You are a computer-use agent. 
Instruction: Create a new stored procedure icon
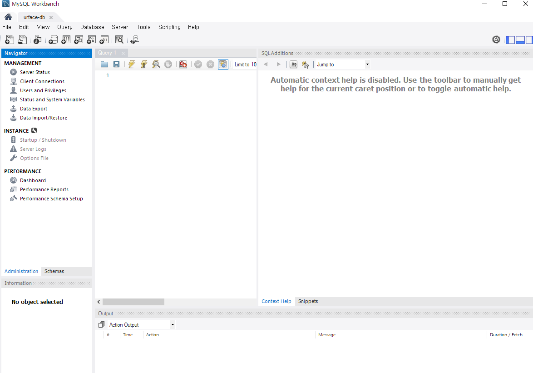91,40
